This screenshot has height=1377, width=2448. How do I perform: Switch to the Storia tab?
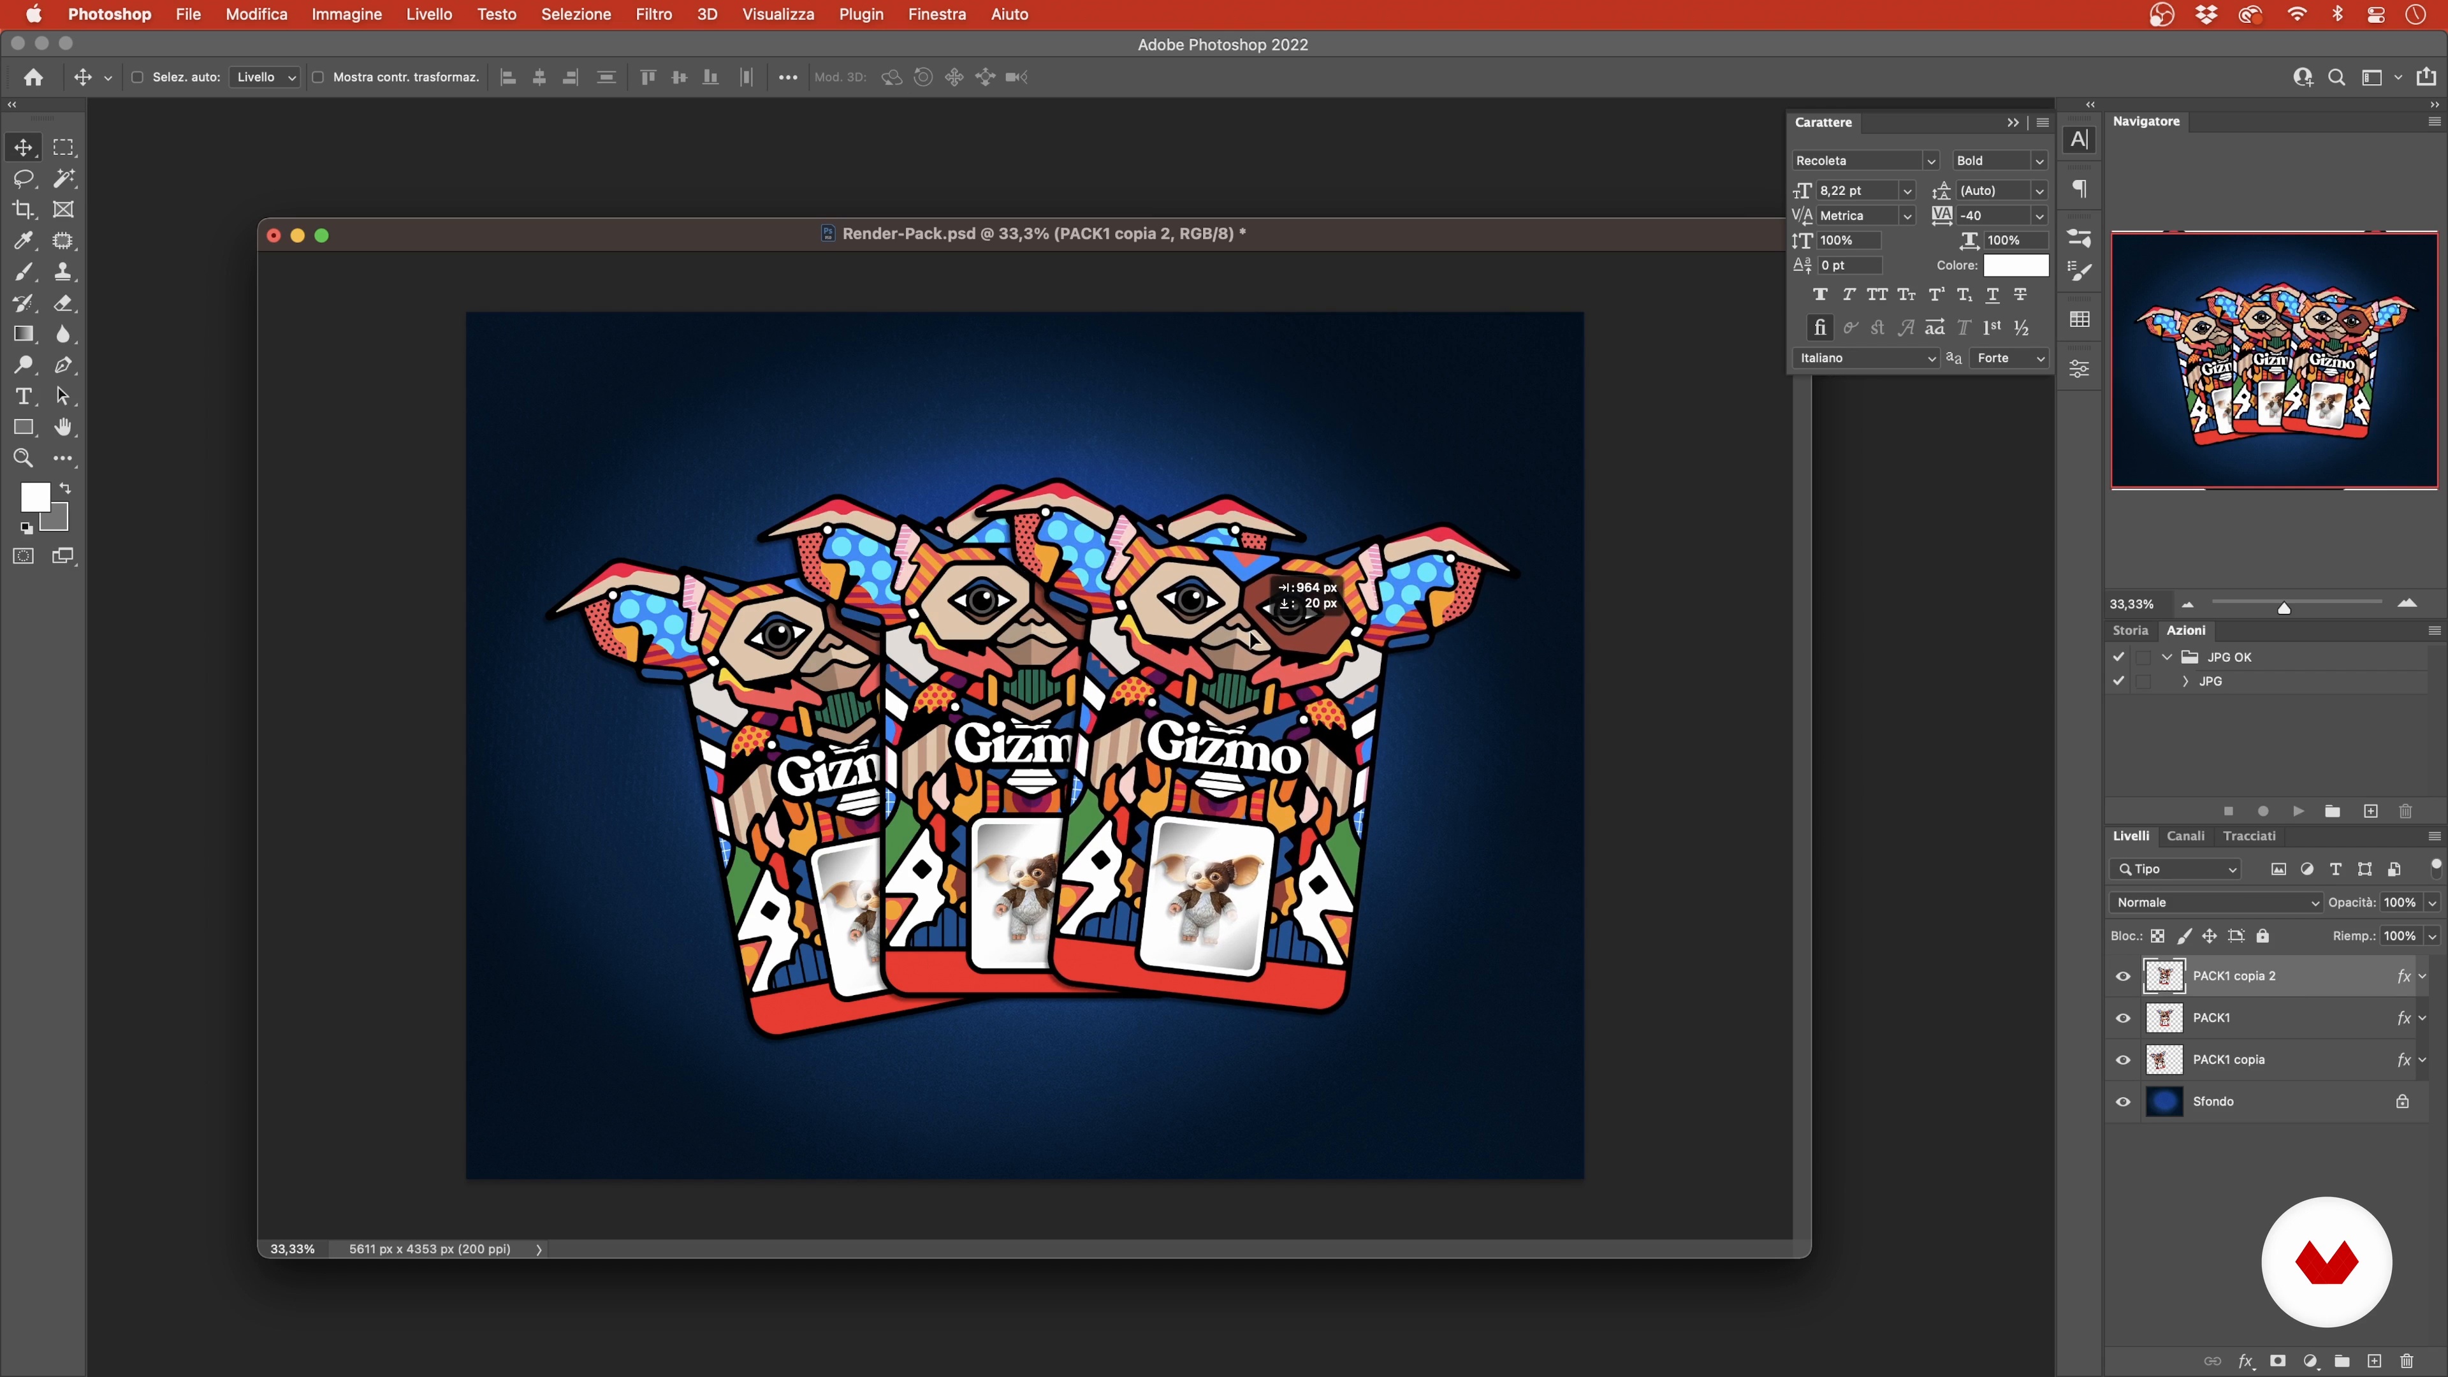point(2130,630)
